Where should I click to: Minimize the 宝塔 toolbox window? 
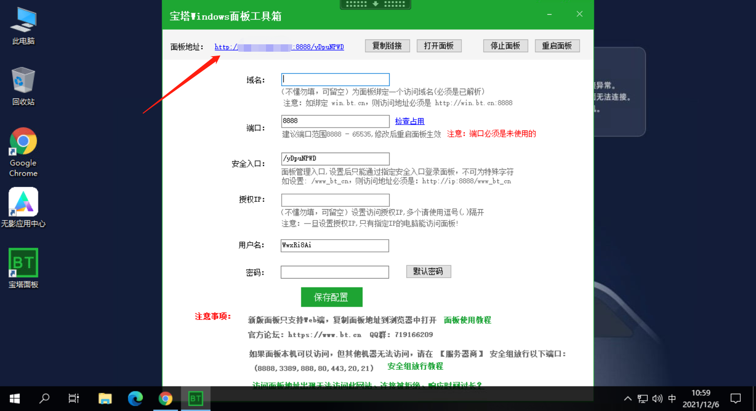(x=550, y=15)
